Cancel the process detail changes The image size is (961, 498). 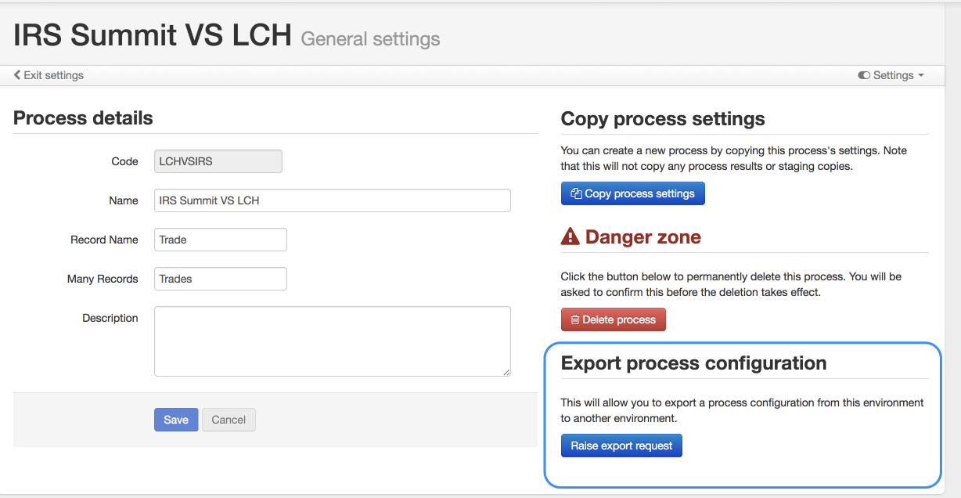coord(229,420)
